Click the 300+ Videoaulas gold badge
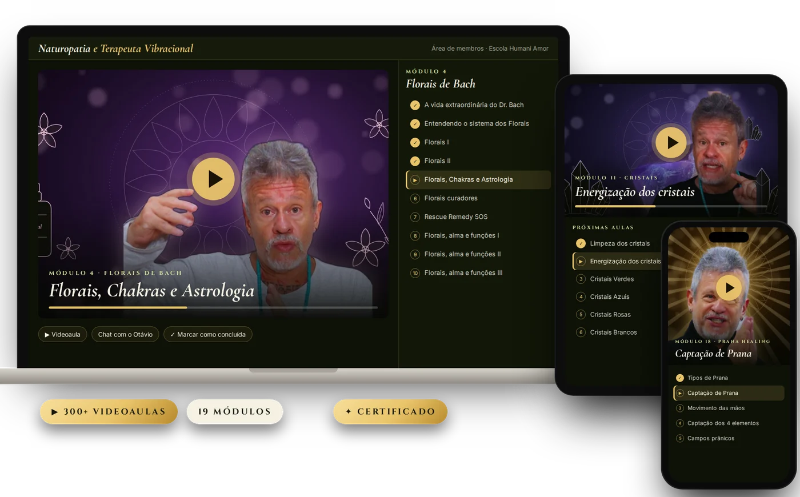Screen dimensions: 800x497 [109, 411]
